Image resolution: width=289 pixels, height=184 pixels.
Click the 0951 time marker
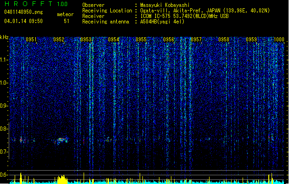(x=31, y=40)
